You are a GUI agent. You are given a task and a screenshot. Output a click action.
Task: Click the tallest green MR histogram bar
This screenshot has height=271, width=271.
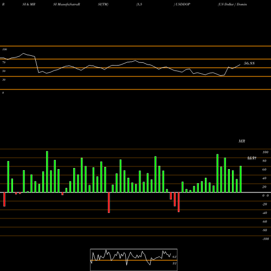[x=47, y=172]
